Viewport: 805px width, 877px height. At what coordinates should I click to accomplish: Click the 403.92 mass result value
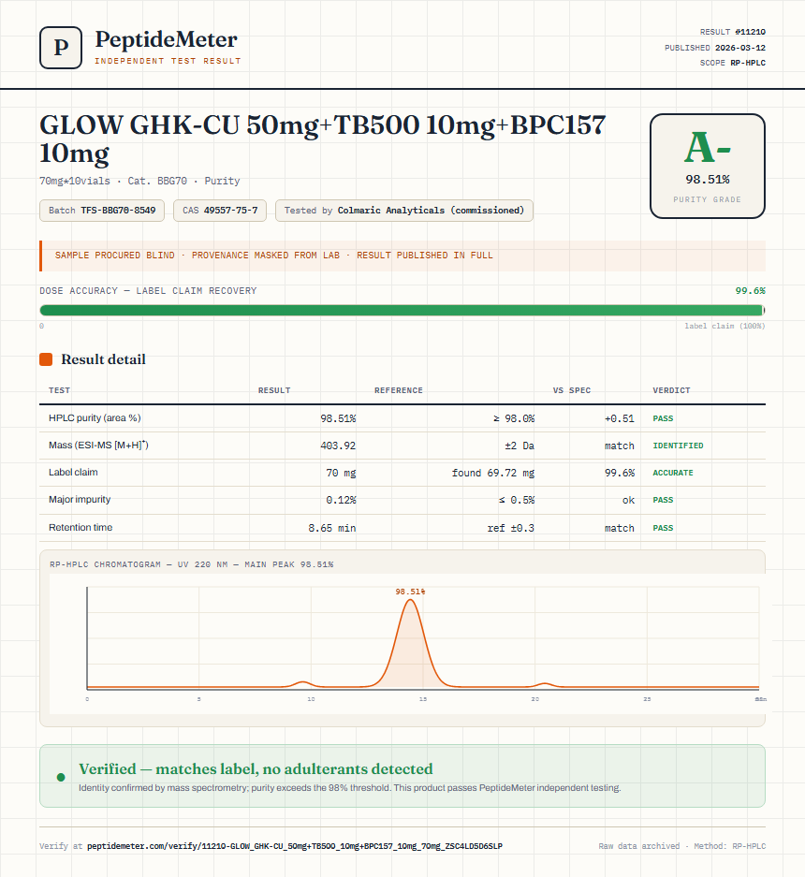click(338, 446)
